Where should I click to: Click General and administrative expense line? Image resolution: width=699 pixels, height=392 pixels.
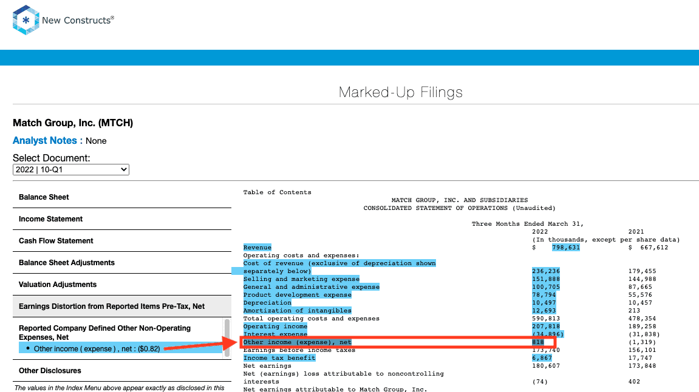311,287
